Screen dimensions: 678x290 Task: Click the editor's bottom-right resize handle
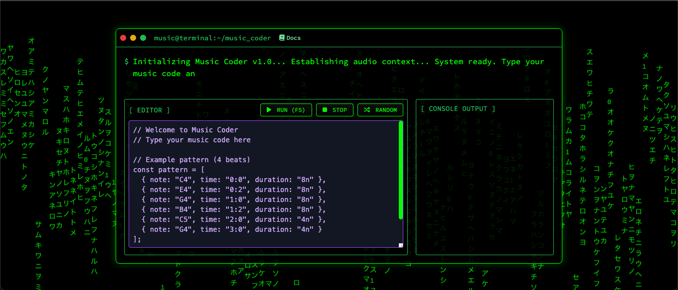tap(400, 245)
